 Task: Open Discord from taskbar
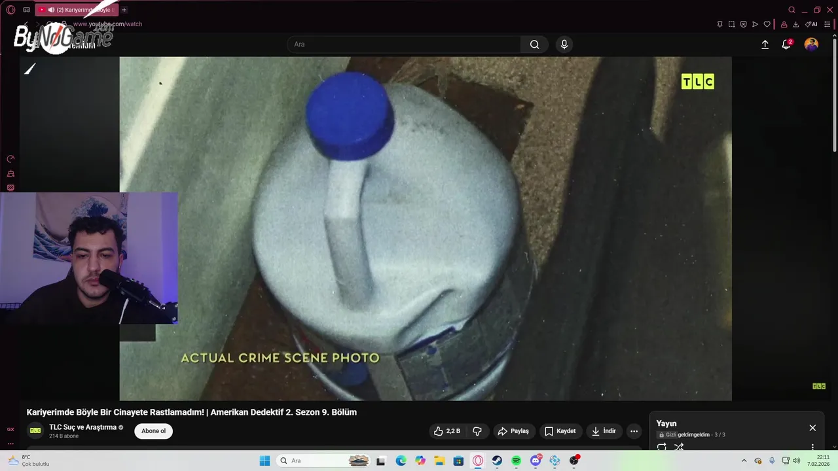click(x=536, y=461)
